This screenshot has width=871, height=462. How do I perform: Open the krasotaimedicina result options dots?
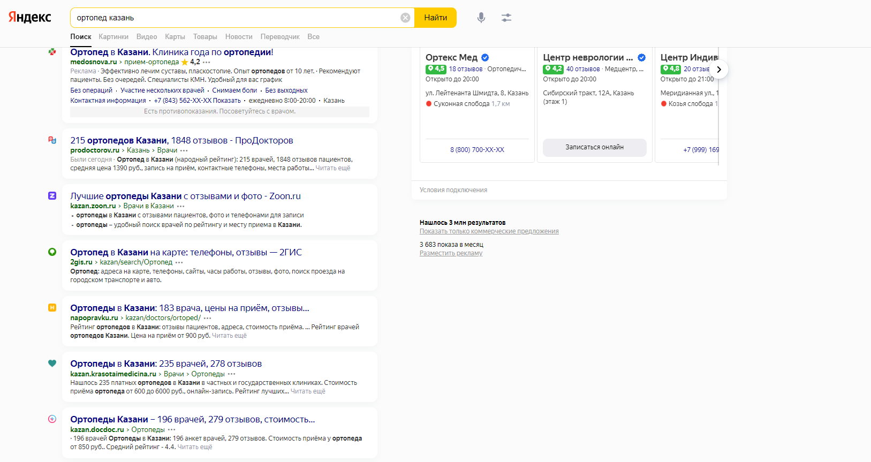tap(232, 374)
